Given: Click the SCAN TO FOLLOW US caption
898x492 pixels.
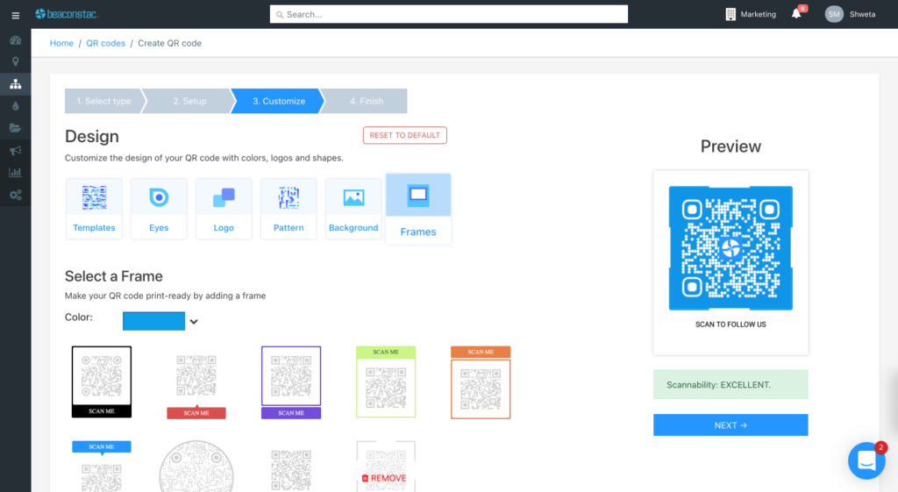Looking at the screenshot, I should point(731,324).
